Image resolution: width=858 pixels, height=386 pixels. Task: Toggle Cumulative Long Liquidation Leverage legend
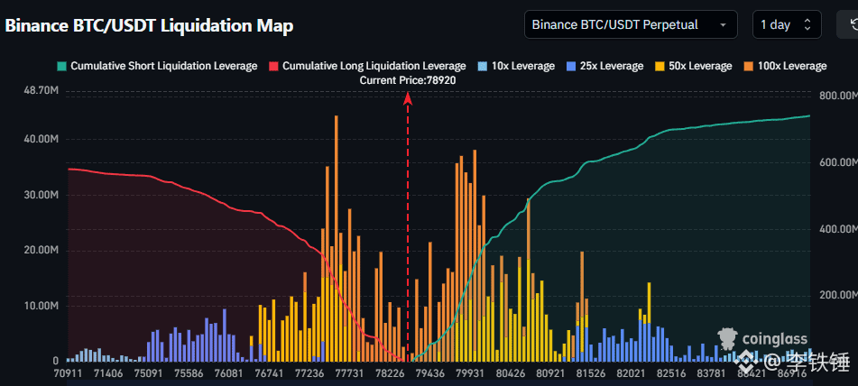pyautogui.click(x=367, y=66)
